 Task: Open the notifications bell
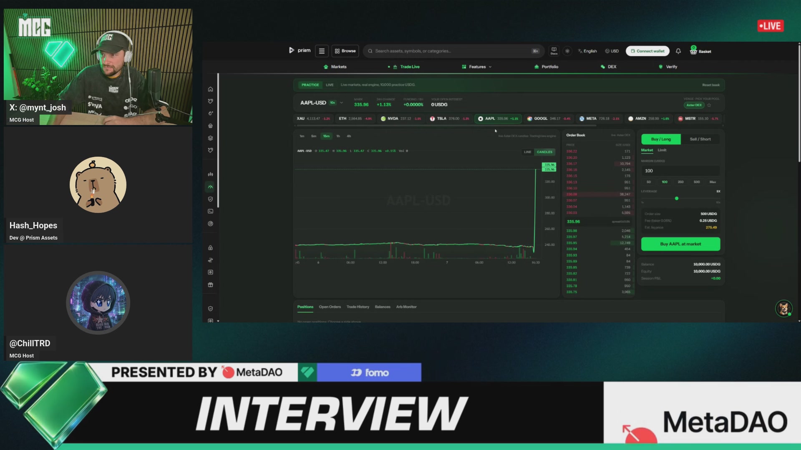(678, 51)
